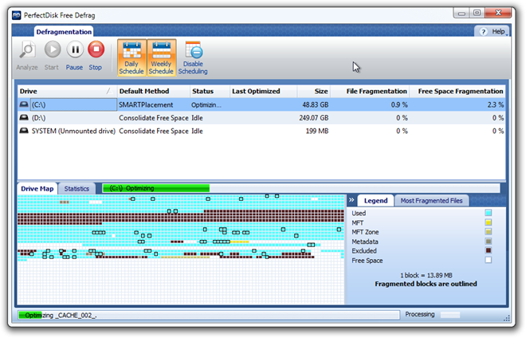Screen dimensions: 526x338
Task: Click D: Consolidate Free Space cell
Action: (154, 118)
